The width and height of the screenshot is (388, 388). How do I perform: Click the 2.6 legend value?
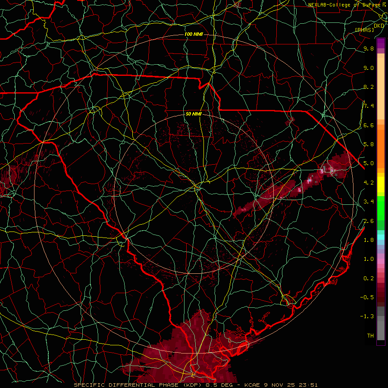369,221
